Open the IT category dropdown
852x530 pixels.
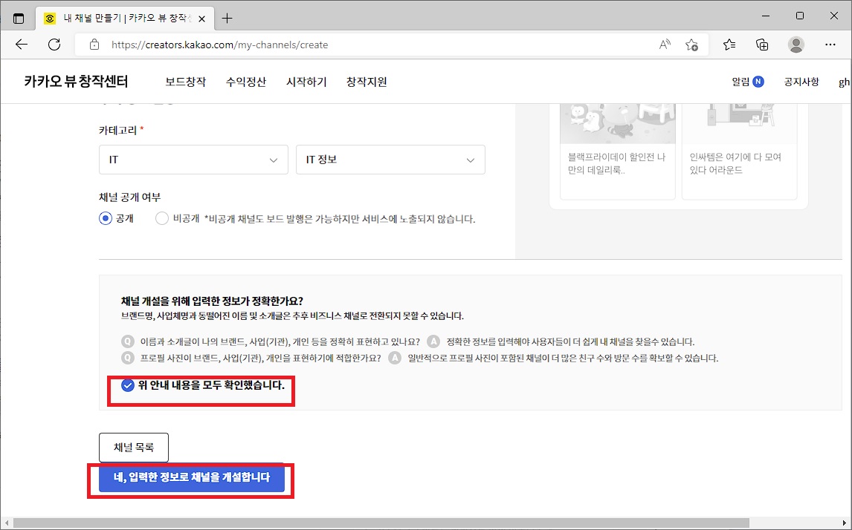click(x=193, y=160)
